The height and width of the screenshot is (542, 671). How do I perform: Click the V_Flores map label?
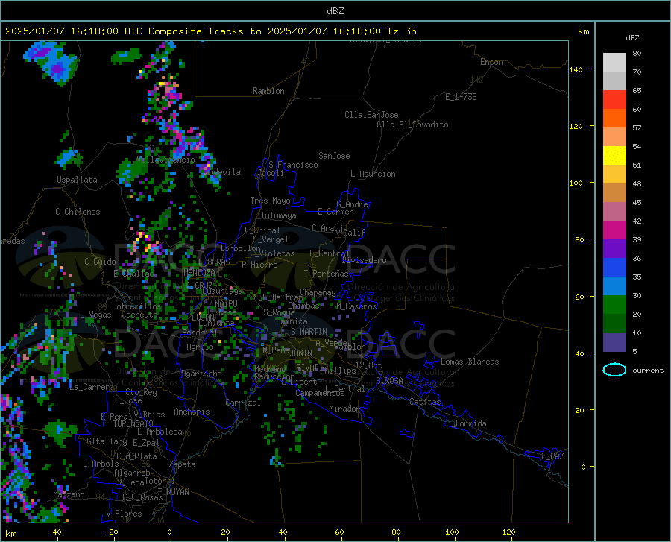tap(124, 514)
